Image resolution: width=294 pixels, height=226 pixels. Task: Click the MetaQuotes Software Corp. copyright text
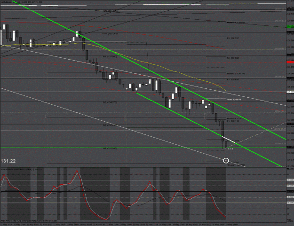[29, 221]
